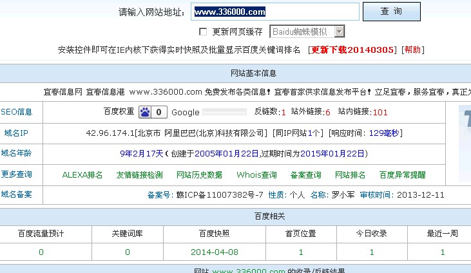Toggle the 更新网页缓存 checkbox

(x=203, y=32)
